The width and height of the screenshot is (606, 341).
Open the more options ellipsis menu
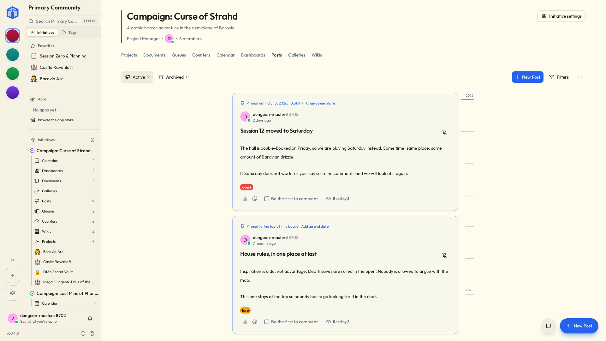(580, 77)
